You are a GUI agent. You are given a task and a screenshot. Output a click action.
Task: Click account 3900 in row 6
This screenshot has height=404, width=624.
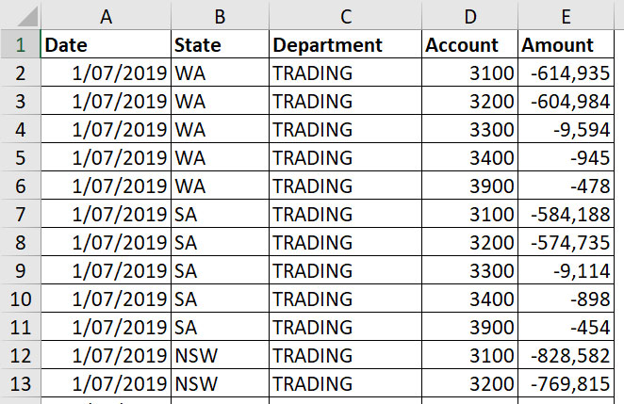click(470, 186)
